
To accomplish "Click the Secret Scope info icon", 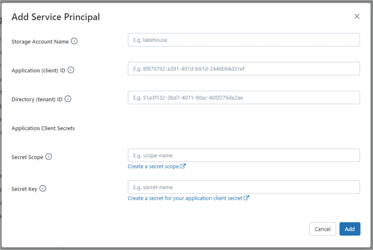I will 48,156.
